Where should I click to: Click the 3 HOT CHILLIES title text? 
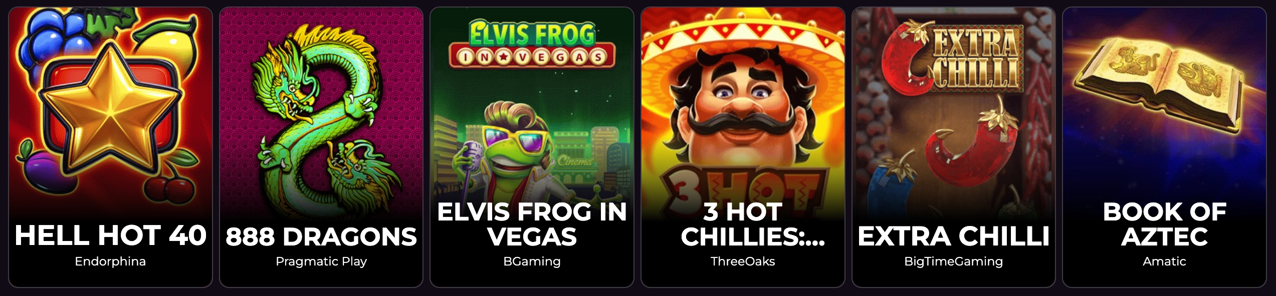point(743,224)
